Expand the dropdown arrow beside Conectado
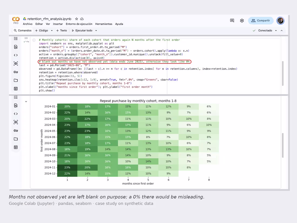297x223 pixels. [x=276, y=31]
